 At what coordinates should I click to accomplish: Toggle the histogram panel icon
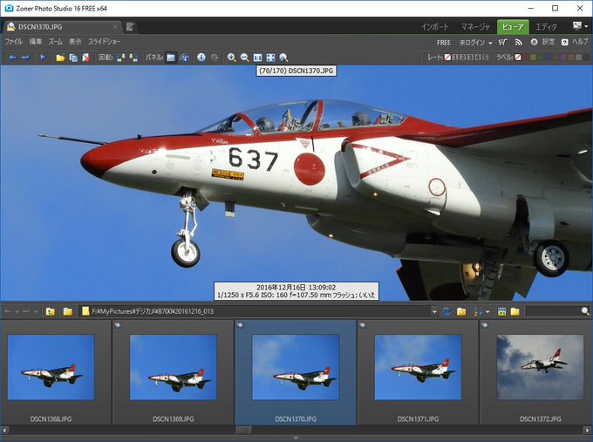184,58
